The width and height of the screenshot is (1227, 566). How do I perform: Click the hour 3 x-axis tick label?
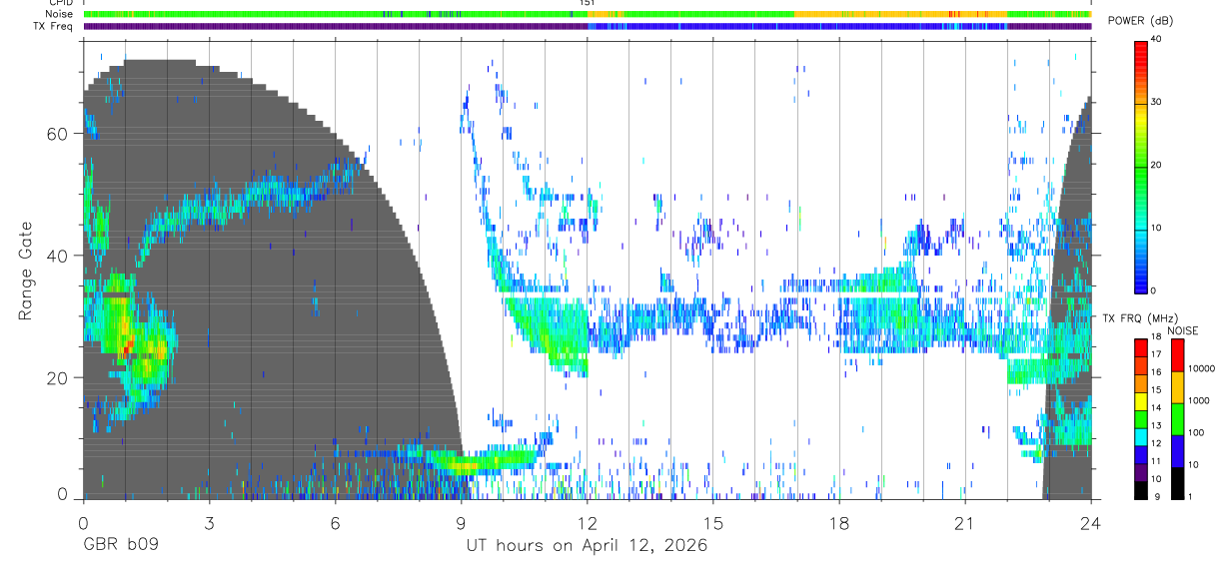[x=209, y=523]
